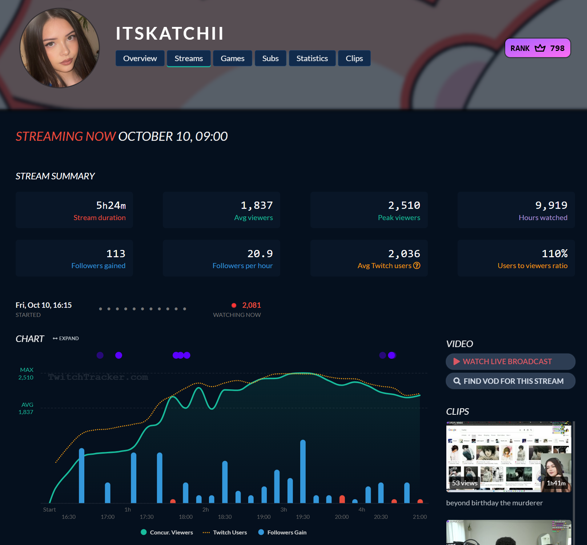
Task: Click the clip title 'beyond birthday the murderer'
Action: click(494, 503)
